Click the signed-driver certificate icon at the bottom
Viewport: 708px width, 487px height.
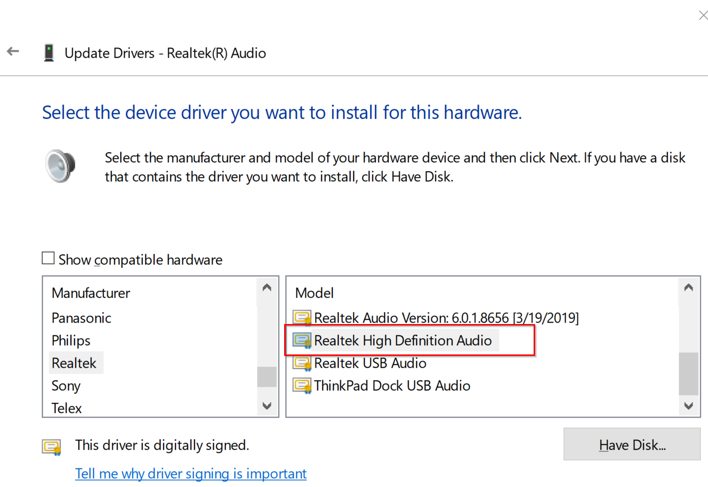click(52, 447)
